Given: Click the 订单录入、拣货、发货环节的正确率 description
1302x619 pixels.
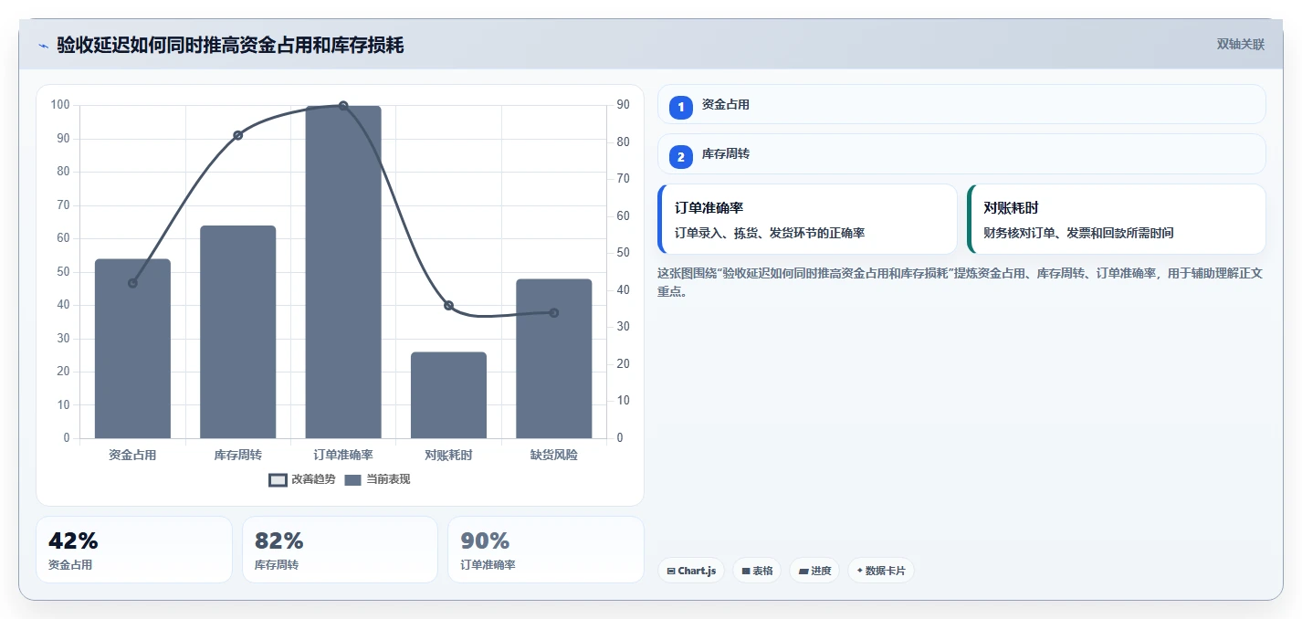Looking at the screenshot, I should [770, 233].
